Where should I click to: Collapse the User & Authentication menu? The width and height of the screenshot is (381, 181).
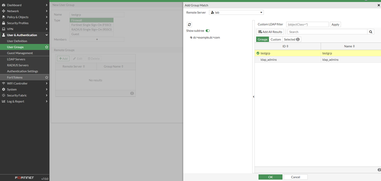46,35
